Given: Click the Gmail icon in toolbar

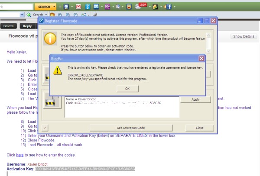Looking at the screenshot, I should tap(78, 7).
